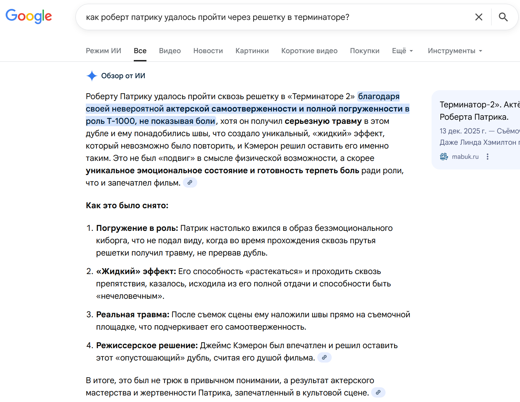Screen dimensions: 520x402
Task: Click the 'Обзор от ИИ' heading
Action: [x=123, y=76]
